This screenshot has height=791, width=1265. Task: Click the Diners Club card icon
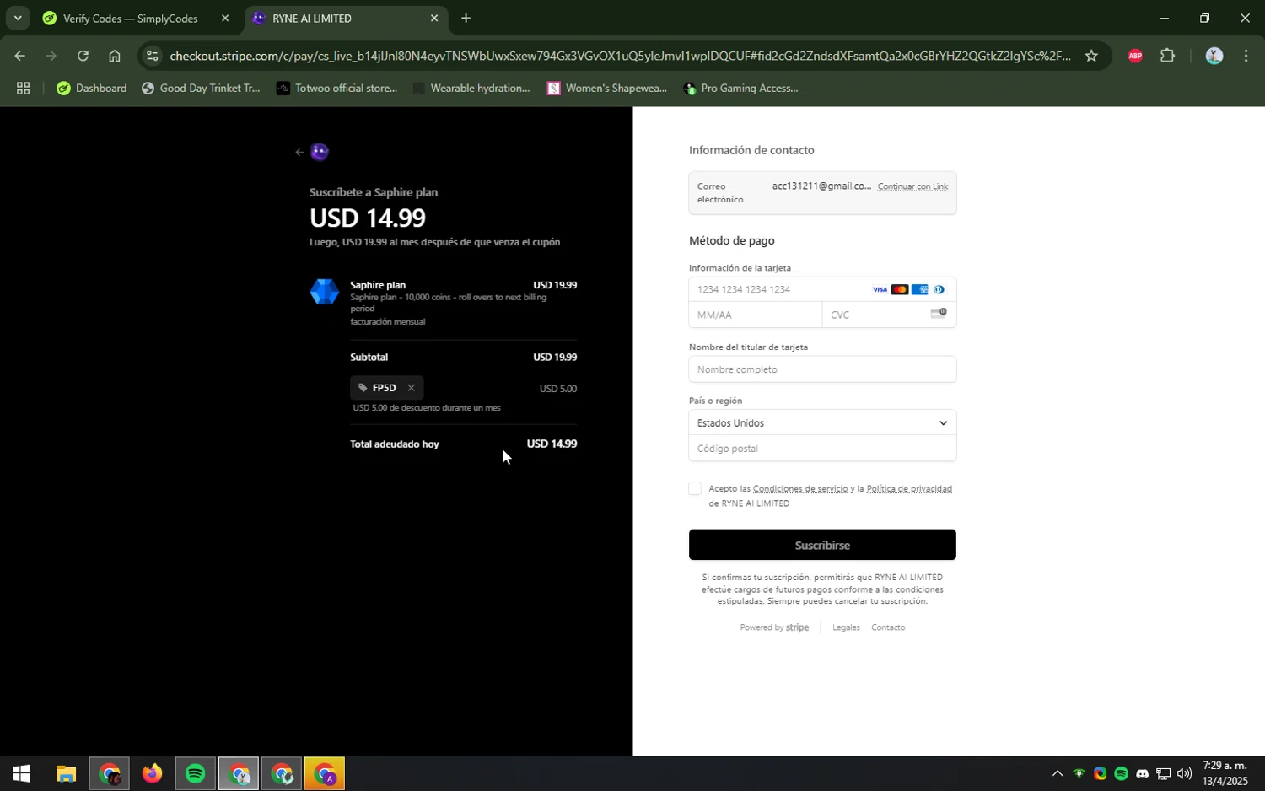coord(939,290)
